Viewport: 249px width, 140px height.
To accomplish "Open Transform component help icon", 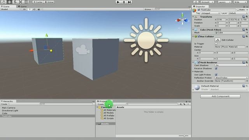I will [x=244, y=17].
